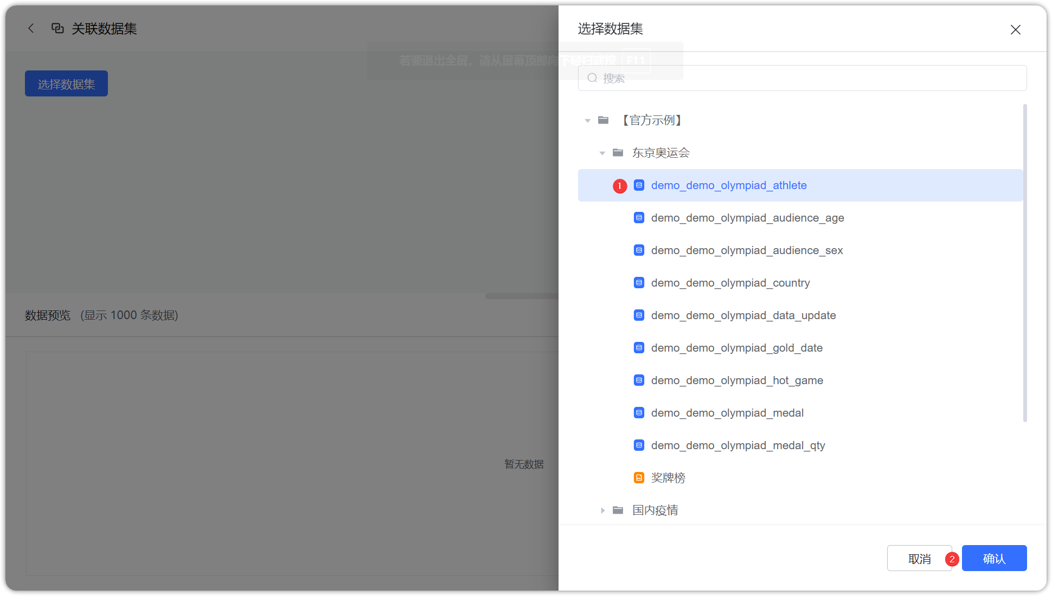
Task: Select demo_demo_olympiad_data_update dataset
Action: 800,315
